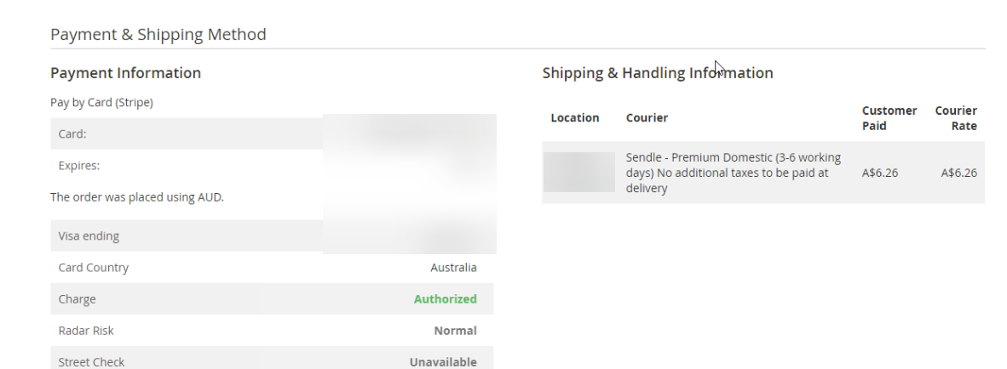Click the order placed using AUD note
Viewport: 1007px width, 369px height.
click(137, 197)
